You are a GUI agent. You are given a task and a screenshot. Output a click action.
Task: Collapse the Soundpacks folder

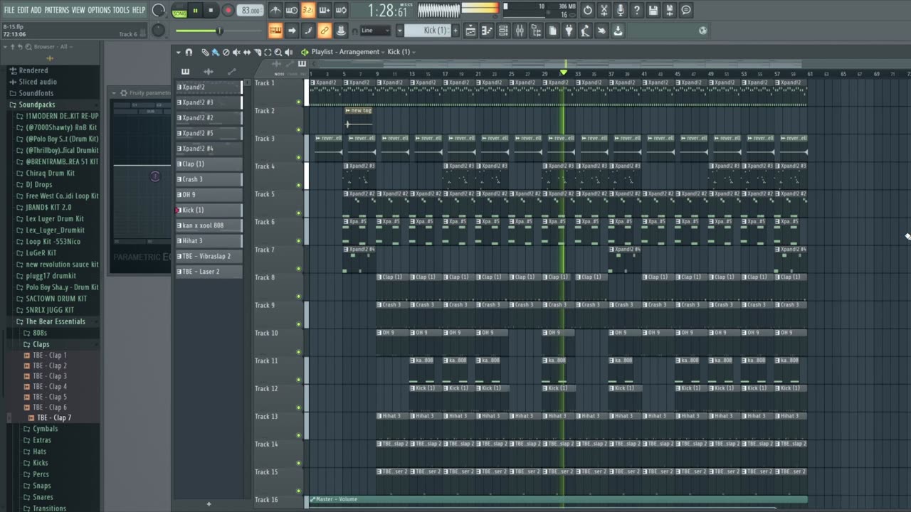click(x=36, y=105)
